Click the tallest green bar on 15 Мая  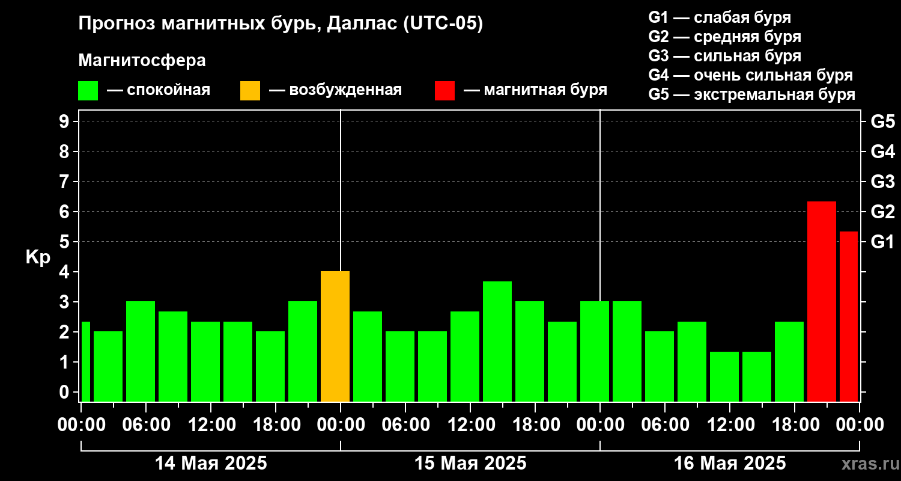click(497, 342)
